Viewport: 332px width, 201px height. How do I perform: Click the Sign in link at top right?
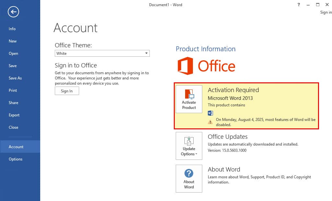pos(326,12)
